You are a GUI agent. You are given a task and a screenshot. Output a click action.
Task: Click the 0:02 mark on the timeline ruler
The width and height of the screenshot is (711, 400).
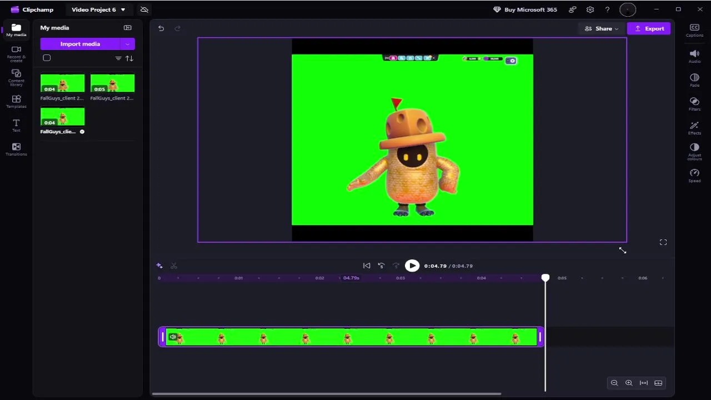(x=319, y=278)
